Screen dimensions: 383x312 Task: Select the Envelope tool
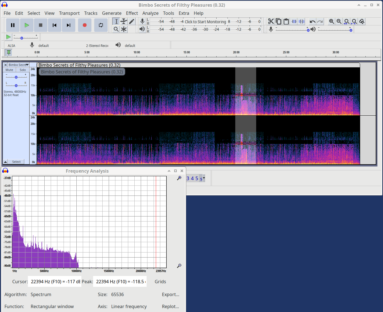coord(124,22)
